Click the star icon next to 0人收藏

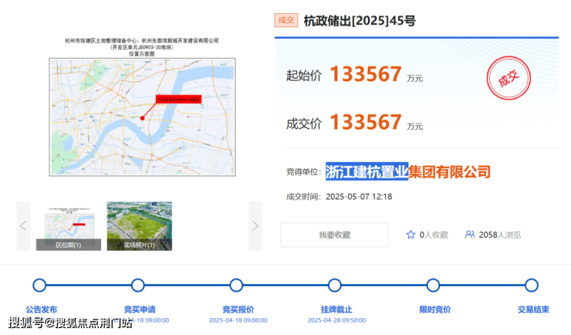[411, 235]
